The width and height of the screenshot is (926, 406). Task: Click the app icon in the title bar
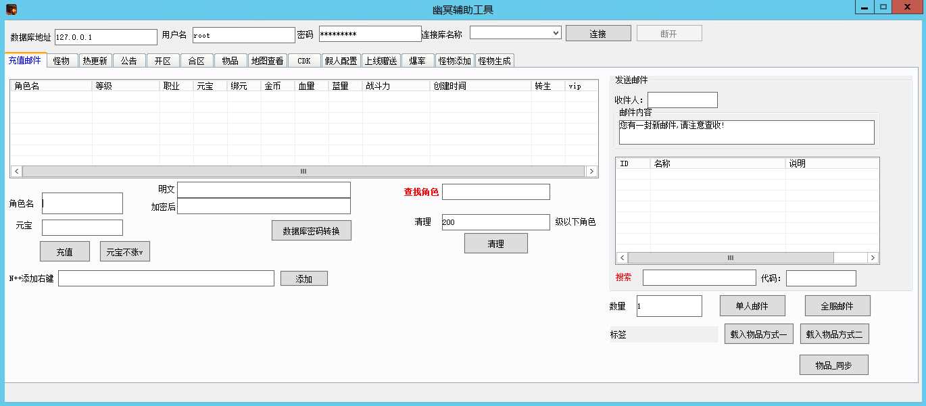pos(11,9)
